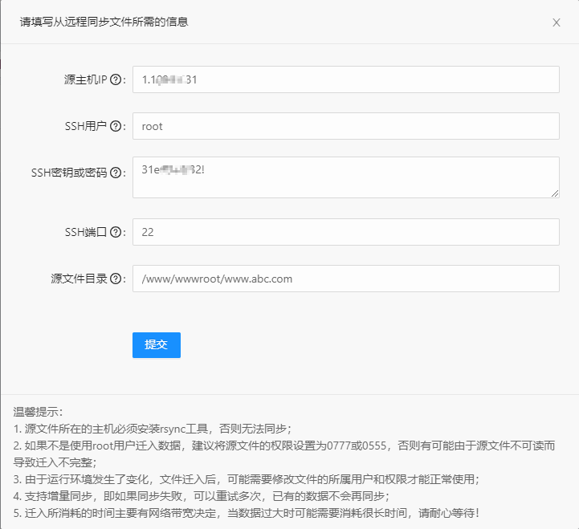Close the remote sync dialog with X

(x=556, y=22)
